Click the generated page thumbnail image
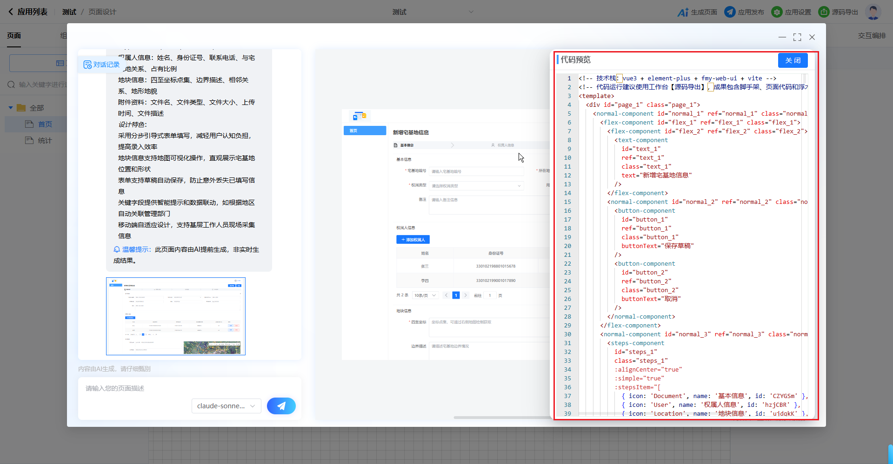Screen dimensions: 893x464 (x=176, y=316)
